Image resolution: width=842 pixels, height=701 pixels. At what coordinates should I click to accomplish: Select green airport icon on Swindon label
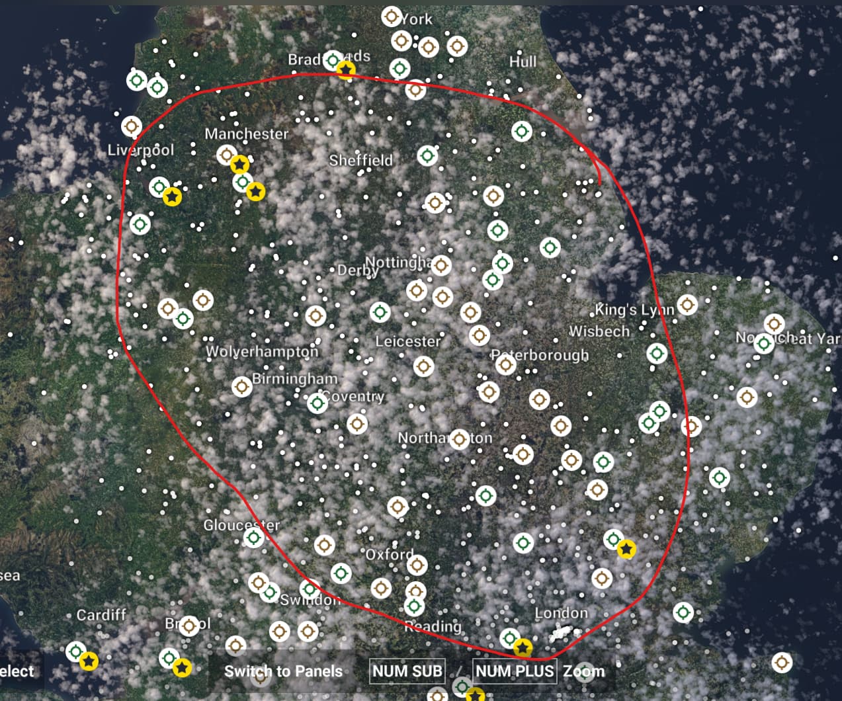pyautogui.click(x=310, y=589)
